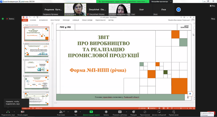Select slide 2 thumbnail

pos(37,50)
